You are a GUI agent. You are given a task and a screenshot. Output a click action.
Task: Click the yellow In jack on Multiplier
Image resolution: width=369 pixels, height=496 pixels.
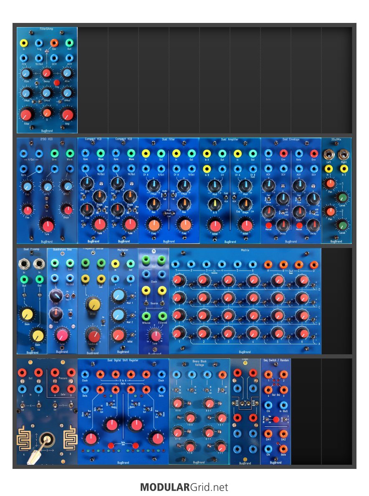116,263
